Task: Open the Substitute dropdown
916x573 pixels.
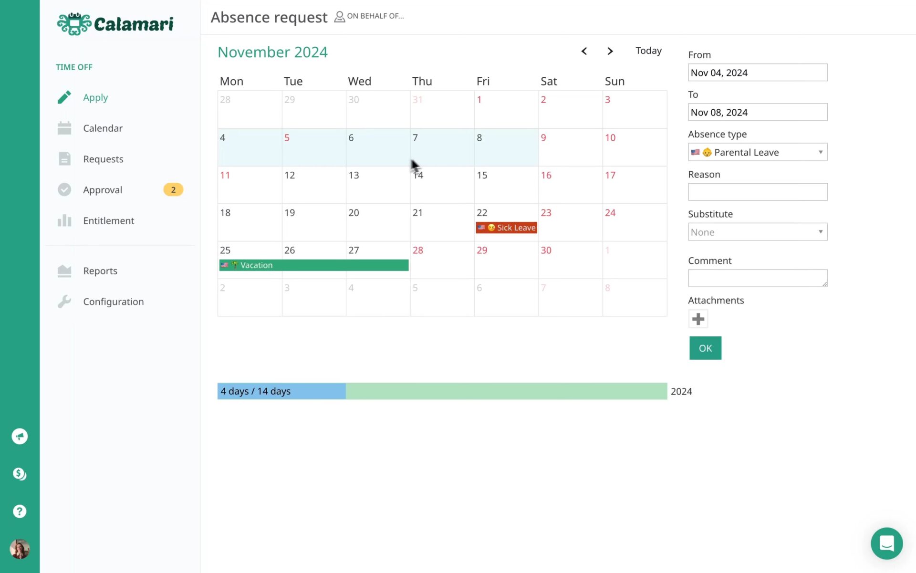Action: point(757,232)
